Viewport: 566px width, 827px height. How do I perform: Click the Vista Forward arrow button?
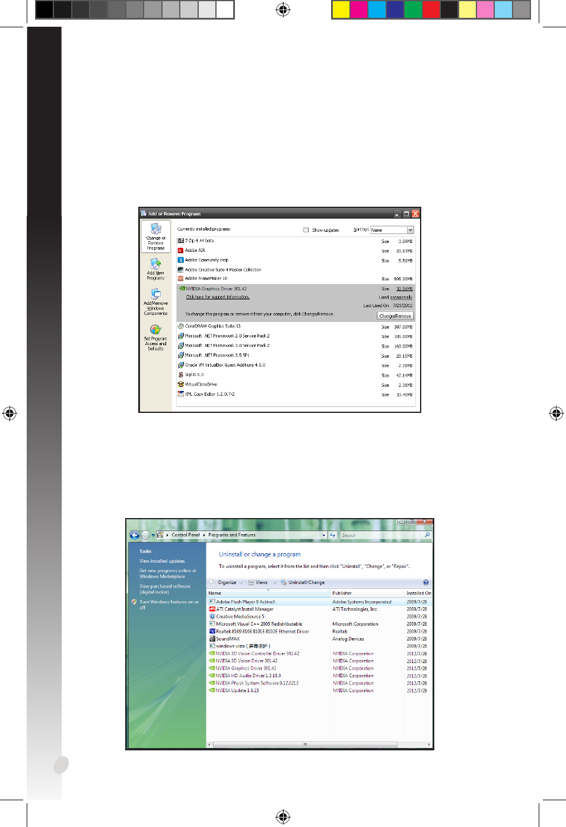[x=145, y=535]
